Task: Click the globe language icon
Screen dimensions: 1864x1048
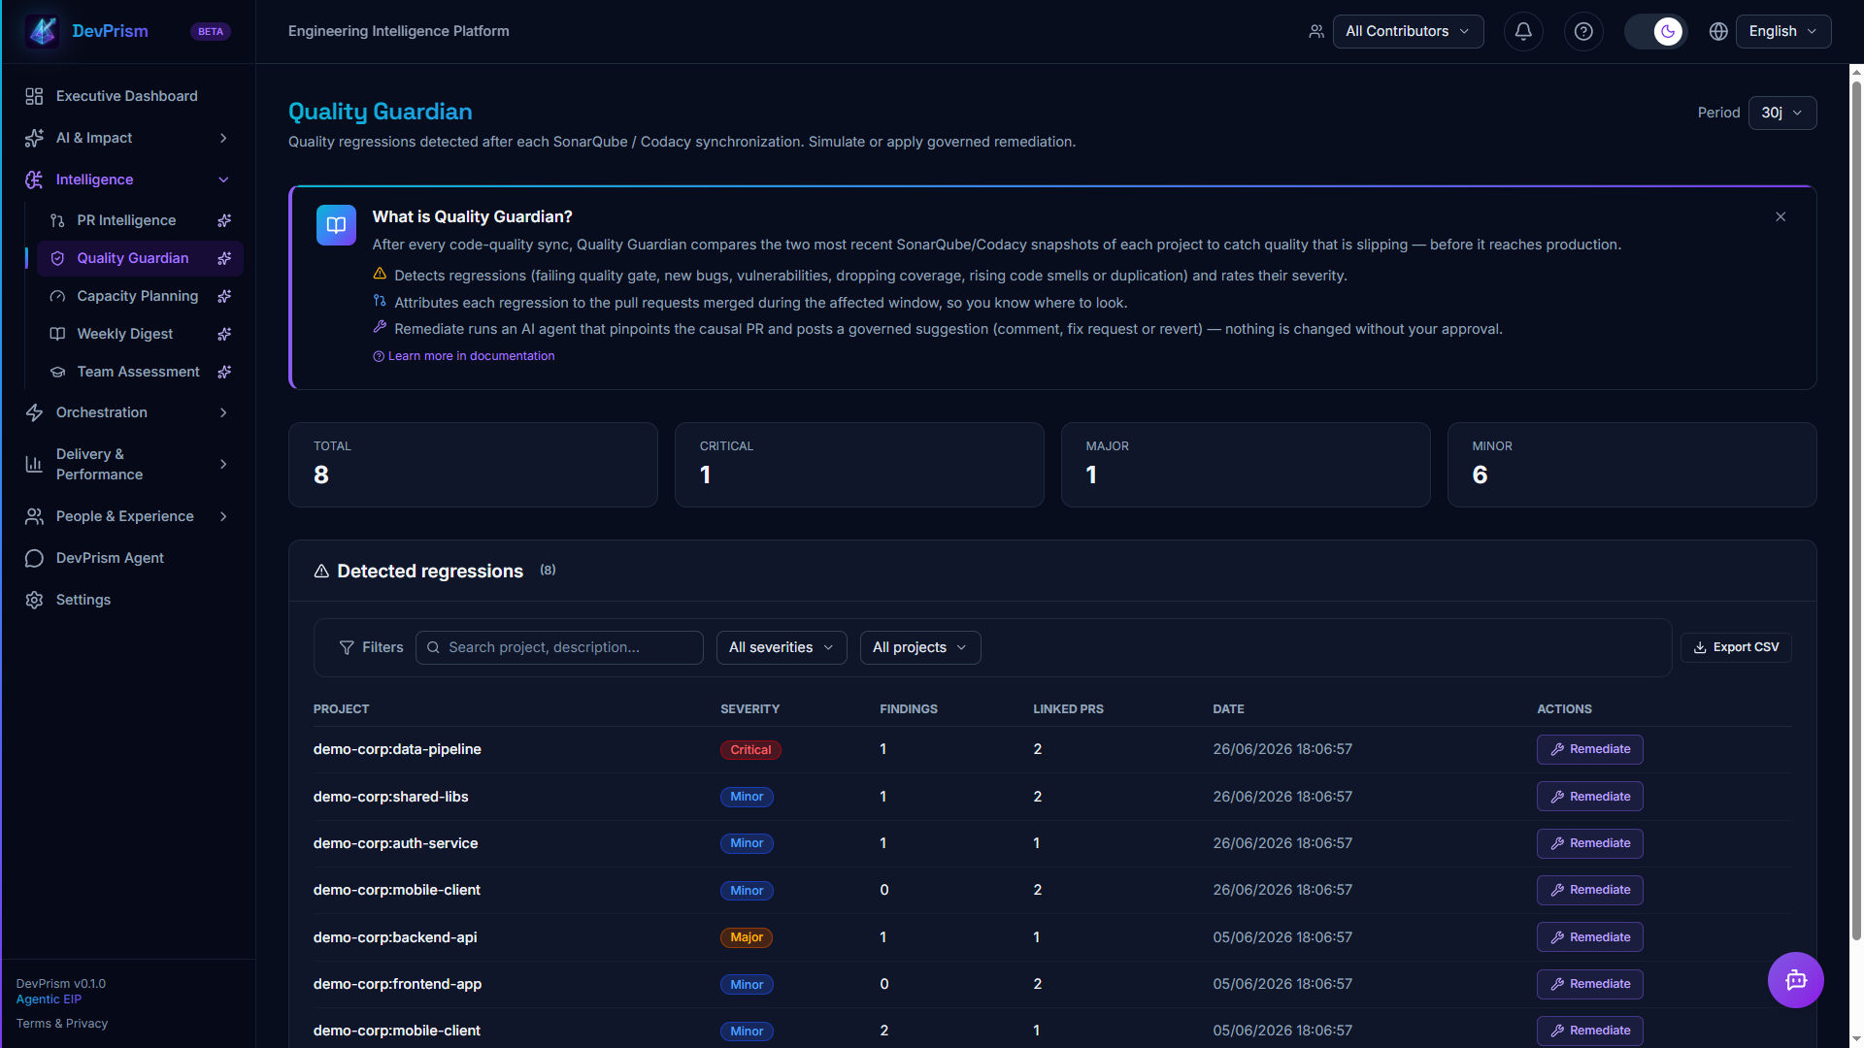Action: click(x=1718, y=31)
